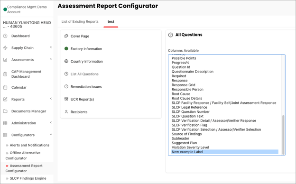296x184 pixels.
Task: Open the Dashboard menu item
Action: 20,36
